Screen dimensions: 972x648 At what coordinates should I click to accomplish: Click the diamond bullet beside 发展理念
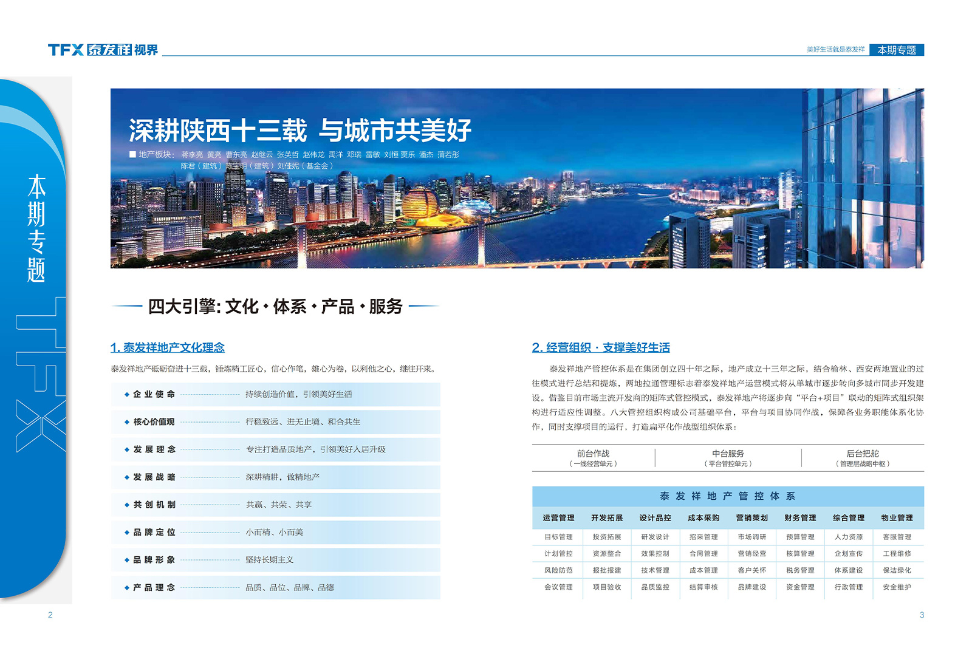point(127,449)
